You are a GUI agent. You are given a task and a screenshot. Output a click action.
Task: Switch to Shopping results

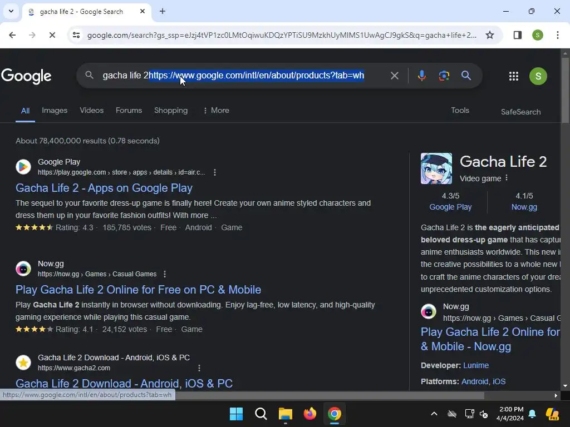[x=171, y=111]
